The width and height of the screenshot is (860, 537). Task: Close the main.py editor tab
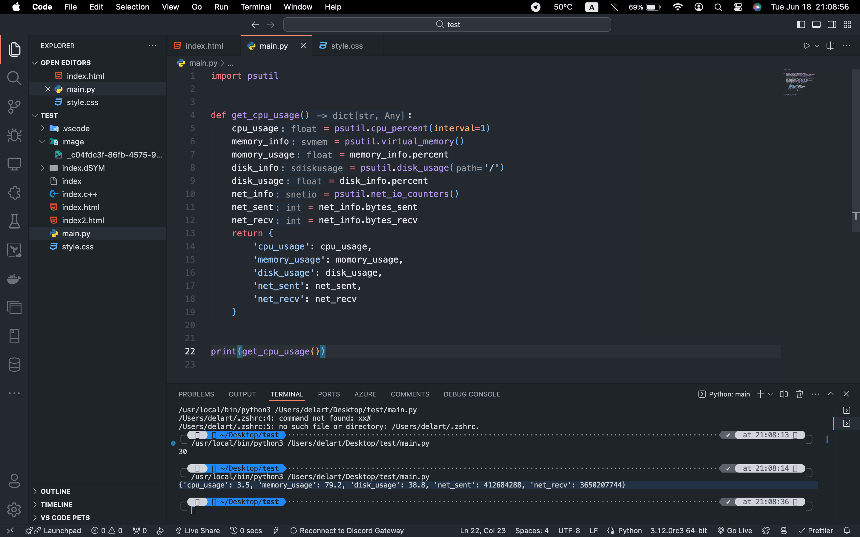click(x=303, y=46)
